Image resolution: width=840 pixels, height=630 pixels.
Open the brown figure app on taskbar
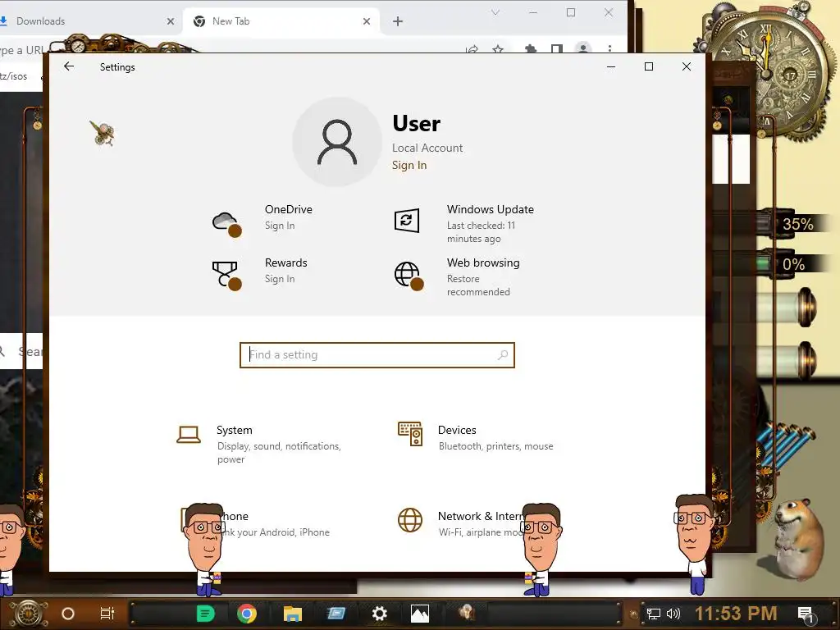click(466, 612)
